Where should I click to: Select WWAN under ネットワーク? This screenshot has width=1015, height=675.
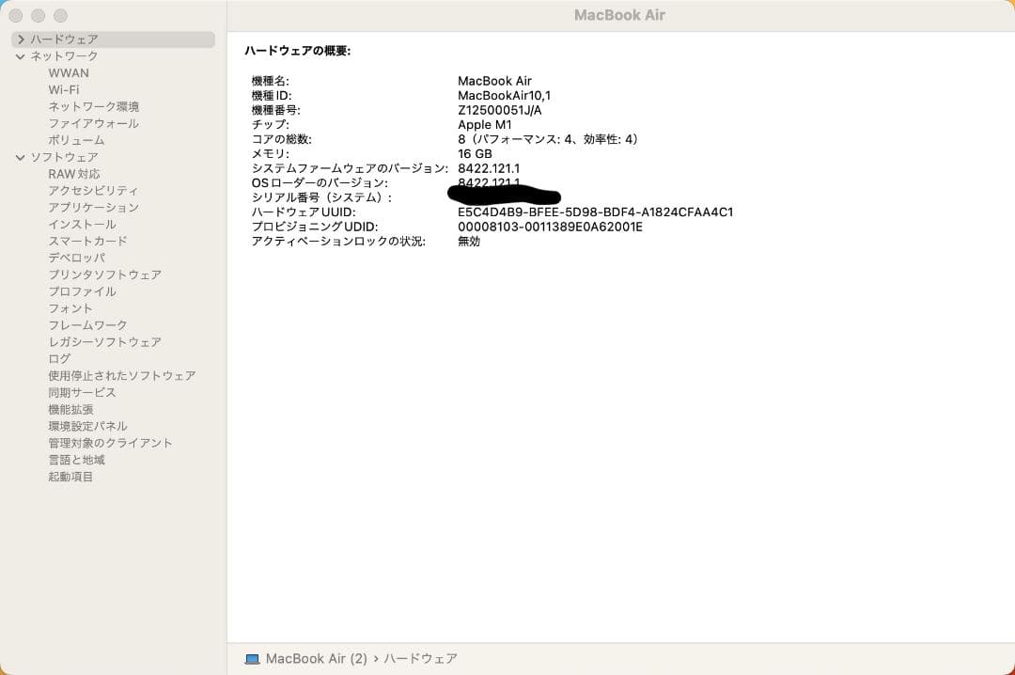click(69, 72)
